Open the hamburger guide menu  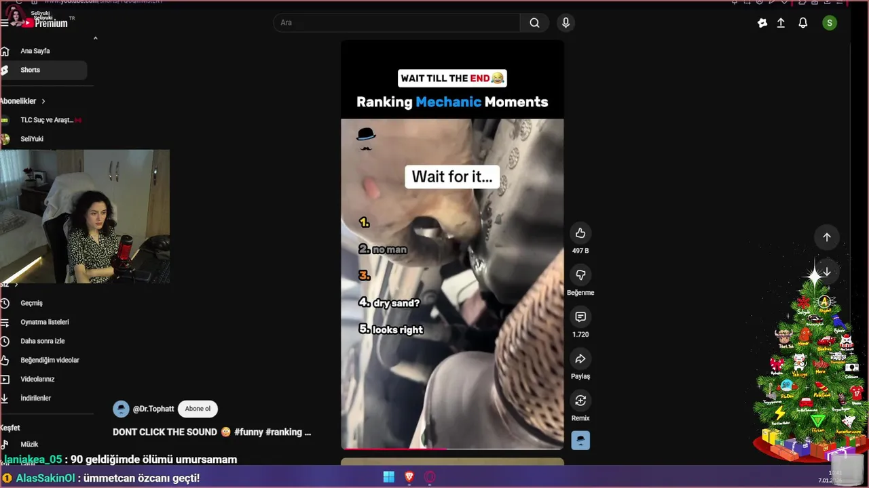5,22
